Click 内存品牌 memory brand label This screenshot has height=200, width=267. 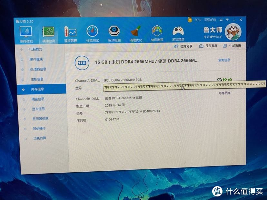click(x=224, y=93)
